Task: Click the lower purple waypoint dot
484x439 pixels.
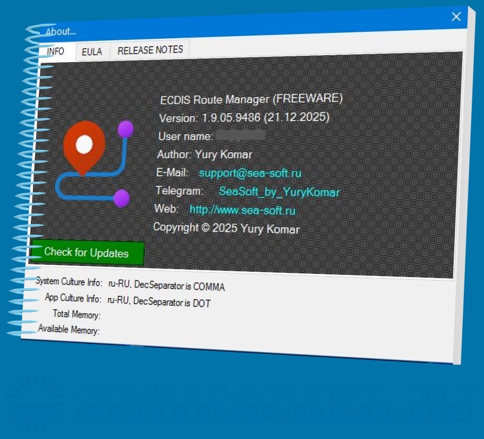Action: coord(122,199)
